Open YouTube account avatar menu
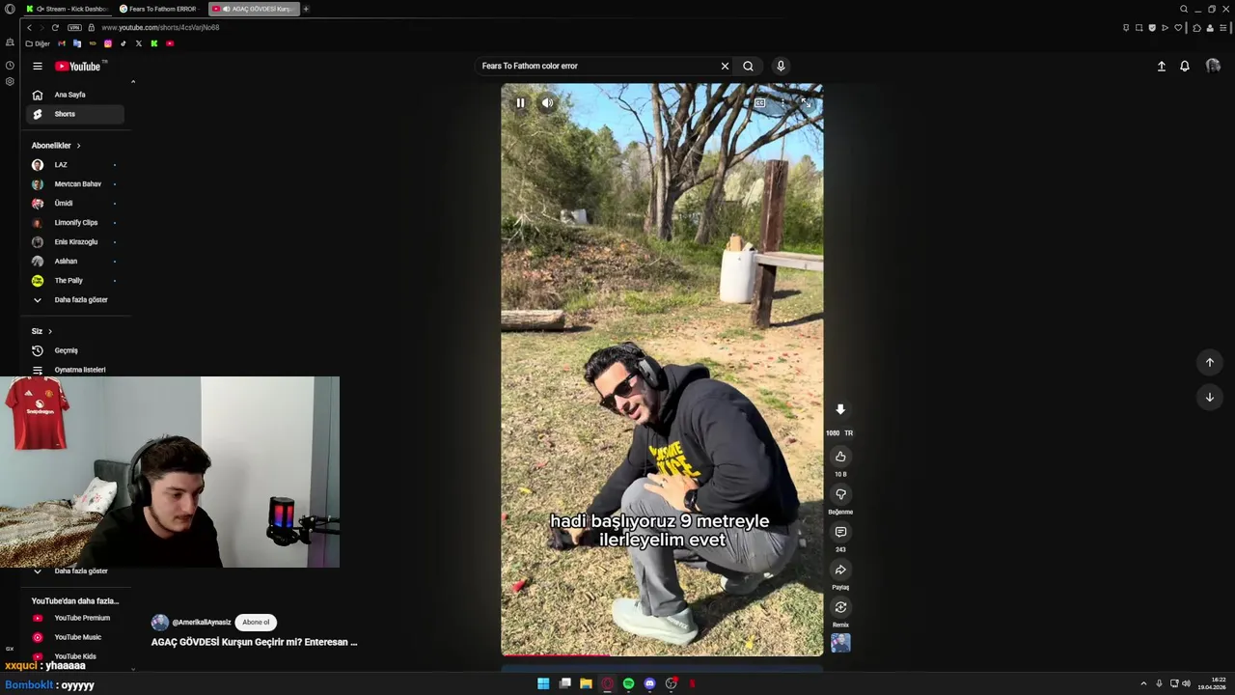This screenshot has height=695, width=1235. coord(1213,66)
